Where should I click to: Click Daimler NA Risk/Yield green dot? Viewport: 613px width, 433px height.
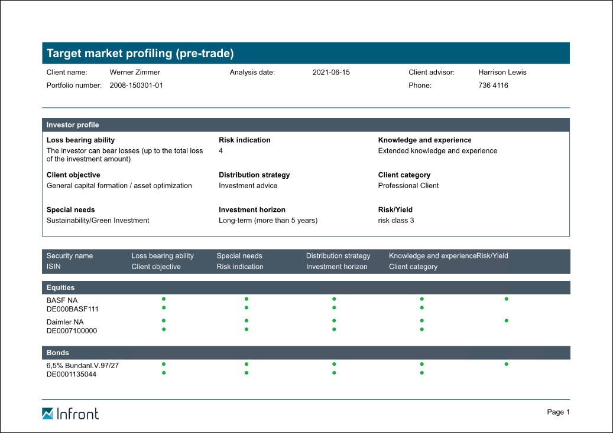click(507, 321)
